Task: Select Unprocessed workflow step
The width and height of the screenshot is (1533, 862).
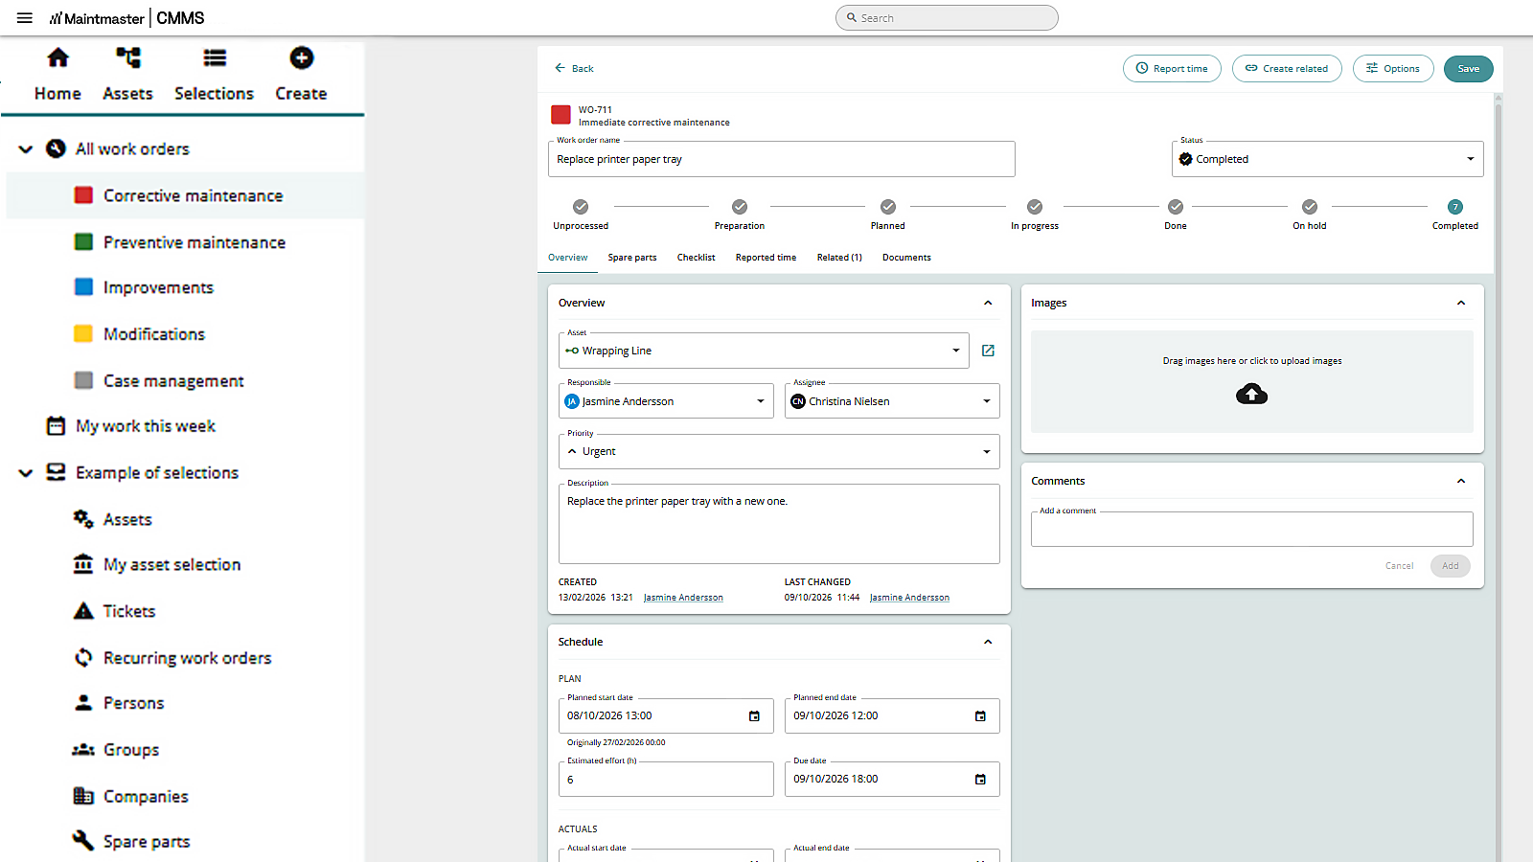Action: coord(581,215)
